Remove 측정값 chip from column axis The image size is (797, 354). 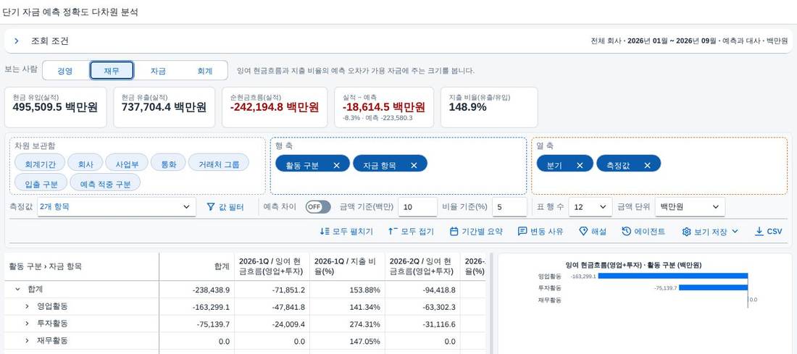647,165
